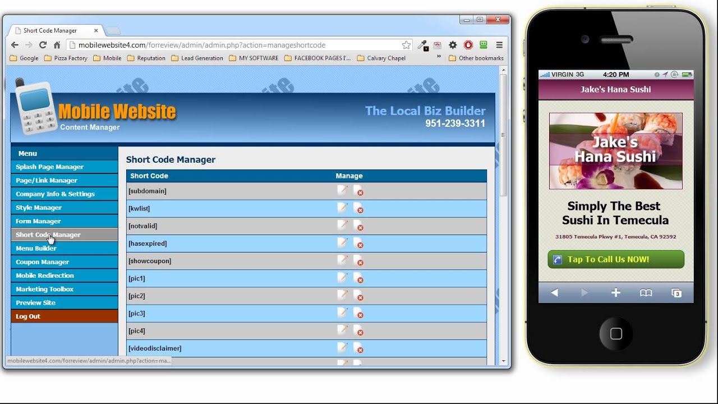Viewport: 718px width, 404px height.
Task: Open Mobile Redirection
Action: coord(65,276)
